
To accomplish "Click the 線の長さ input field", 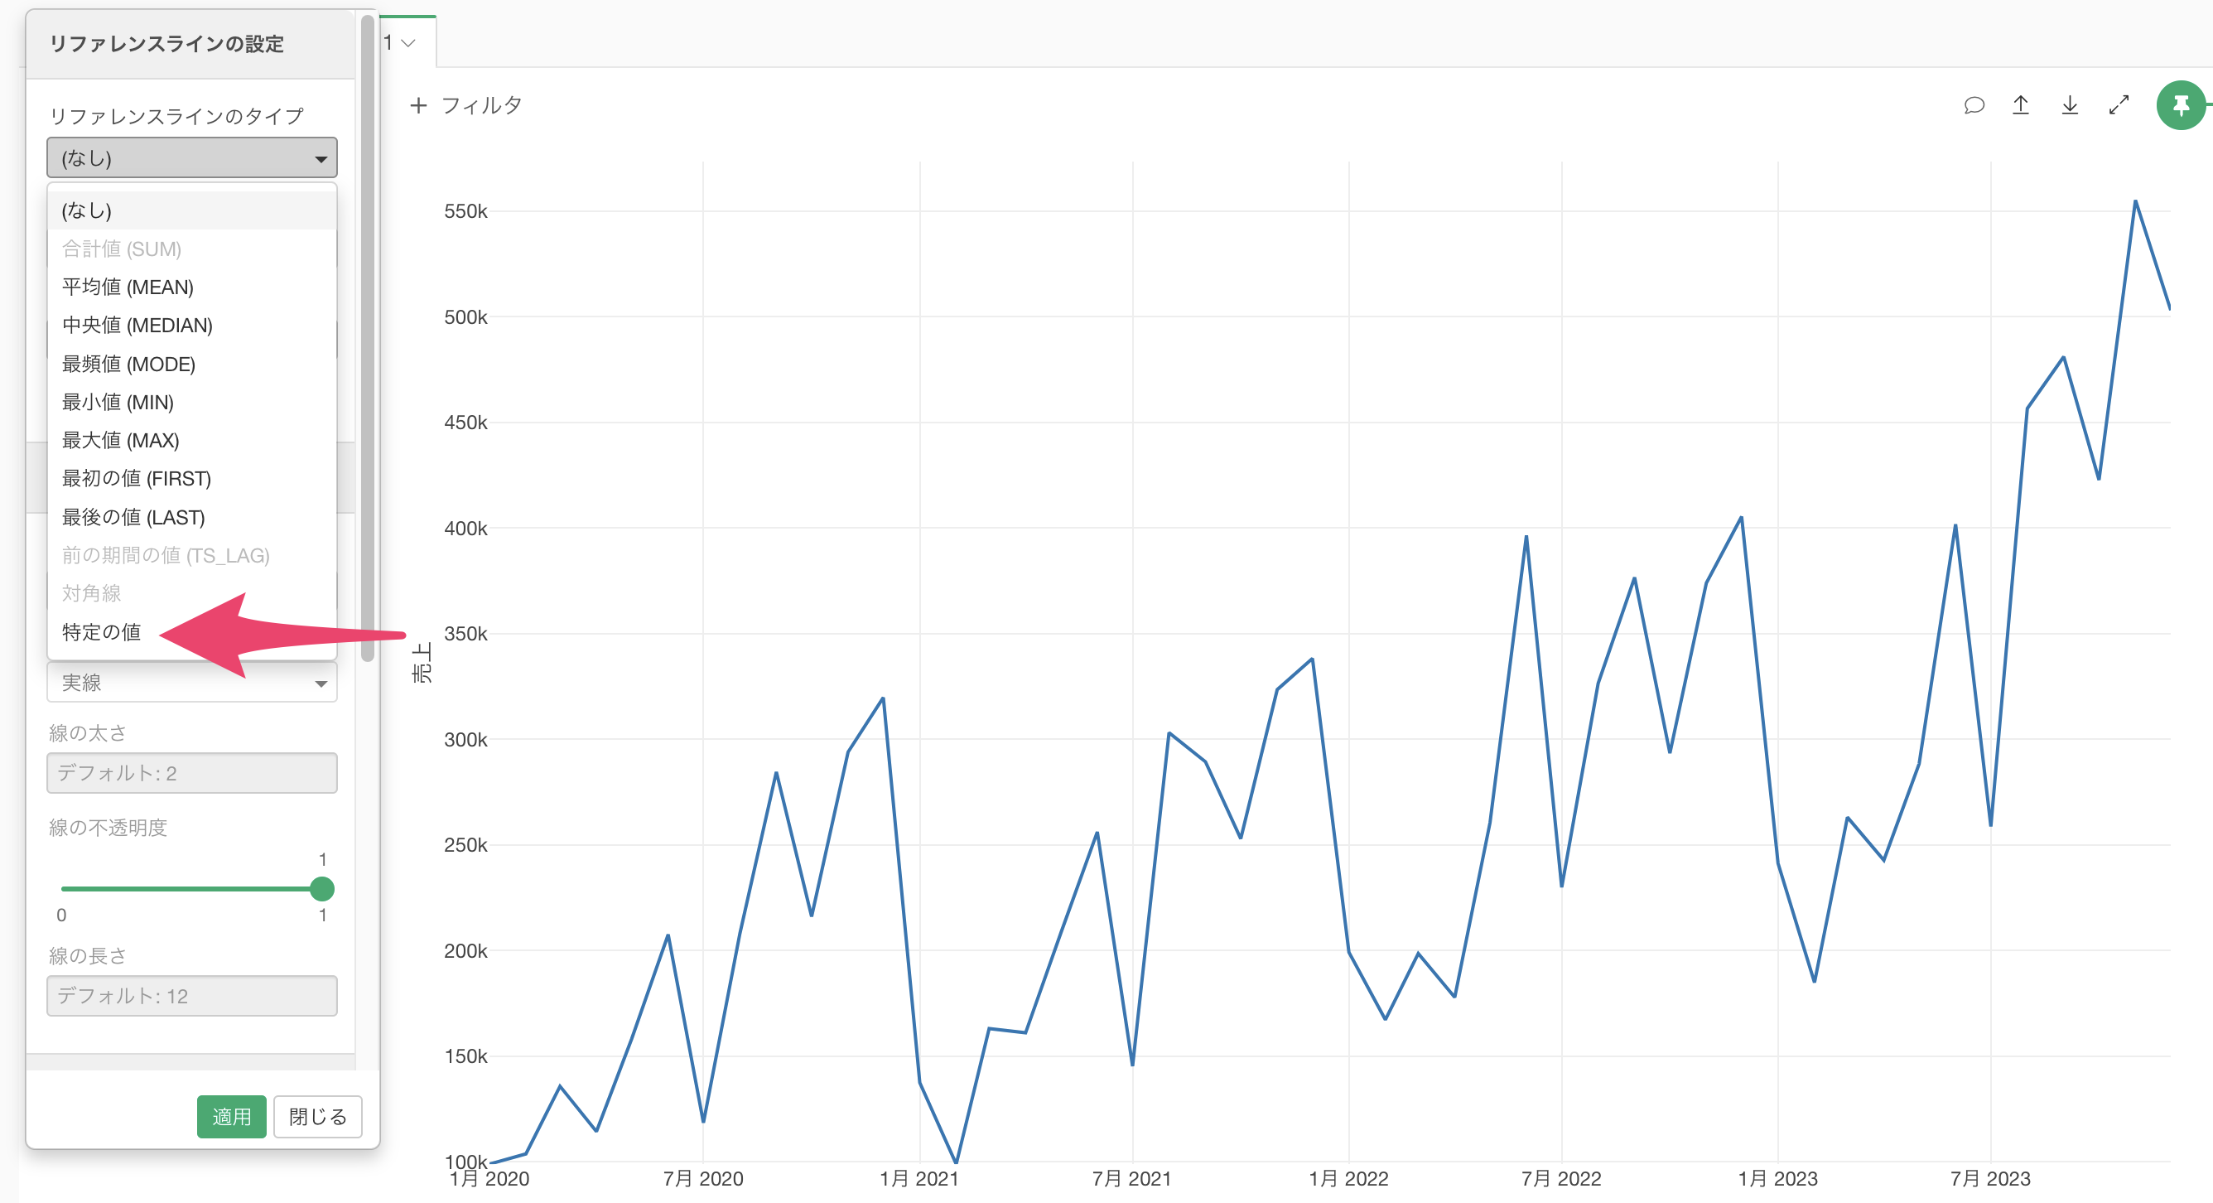I will [191, 996].
